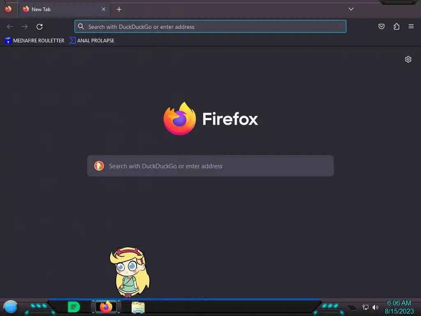The width and height of the screenshot is (421, 316).
Task: Select Firefox in the taskbar
Action: [x=106, y=307]
